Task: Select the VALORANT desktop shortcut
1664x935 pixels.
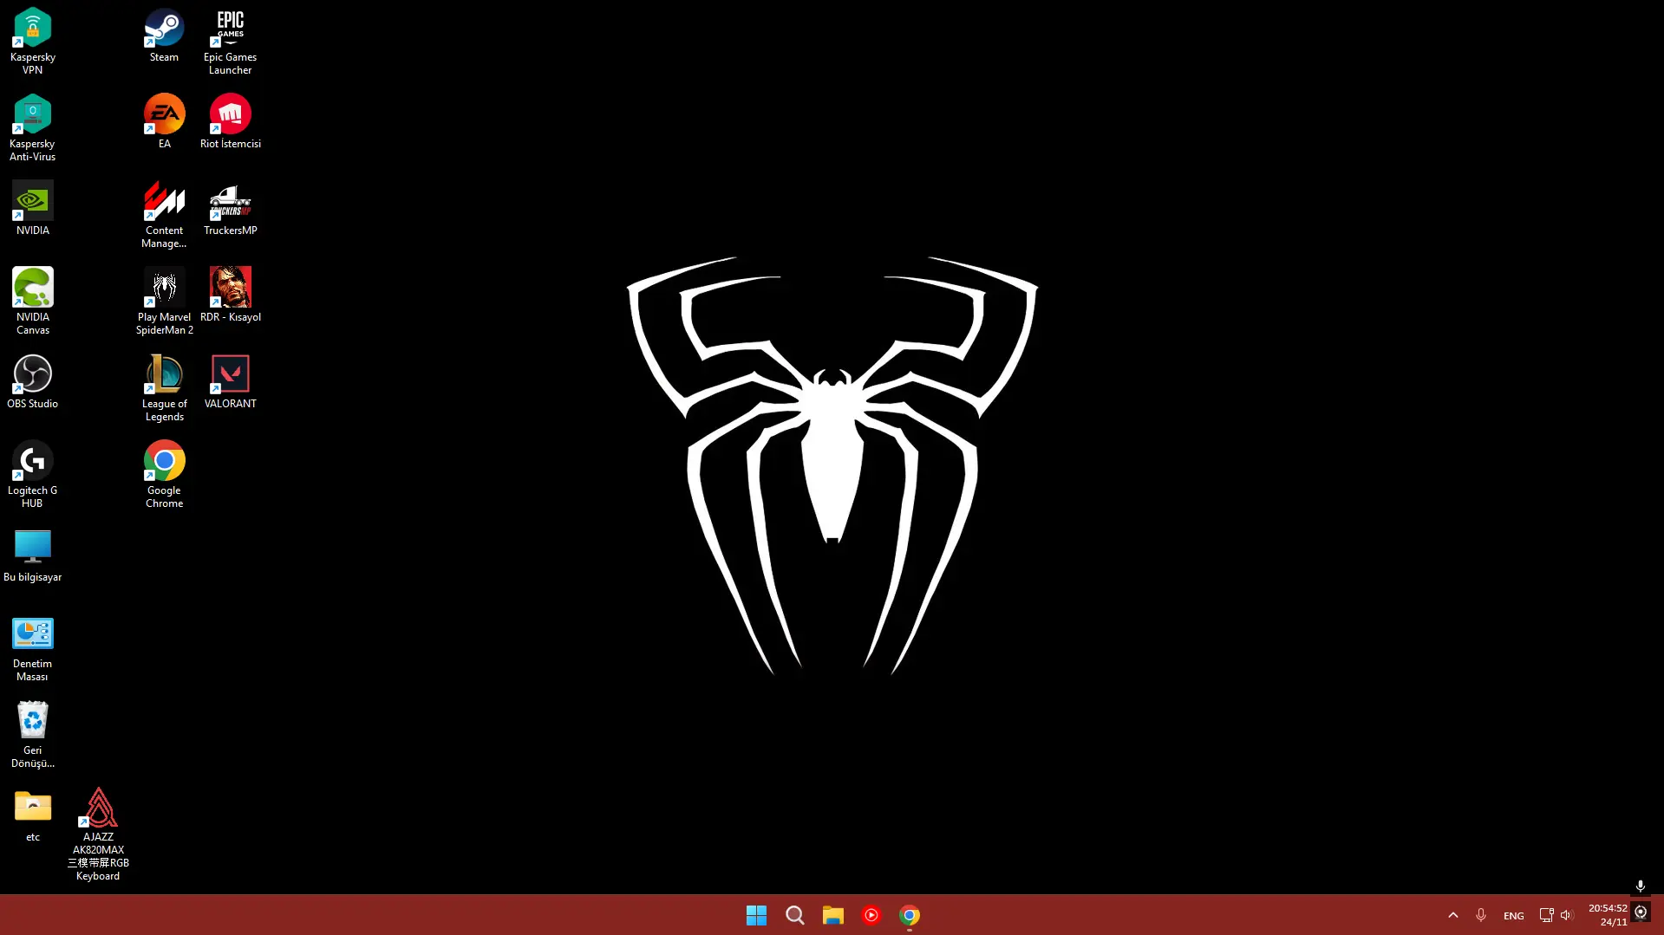Action: tap(230, 381)
